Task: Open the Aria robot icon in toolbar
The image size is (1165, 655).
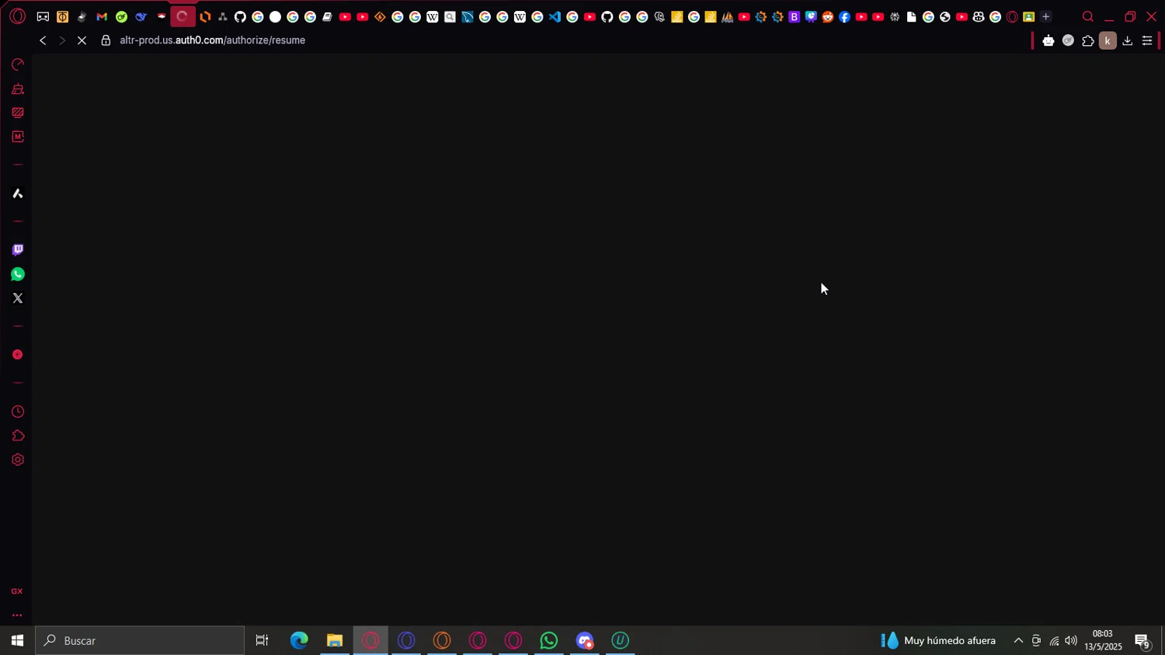Action: click(1048, 40)
